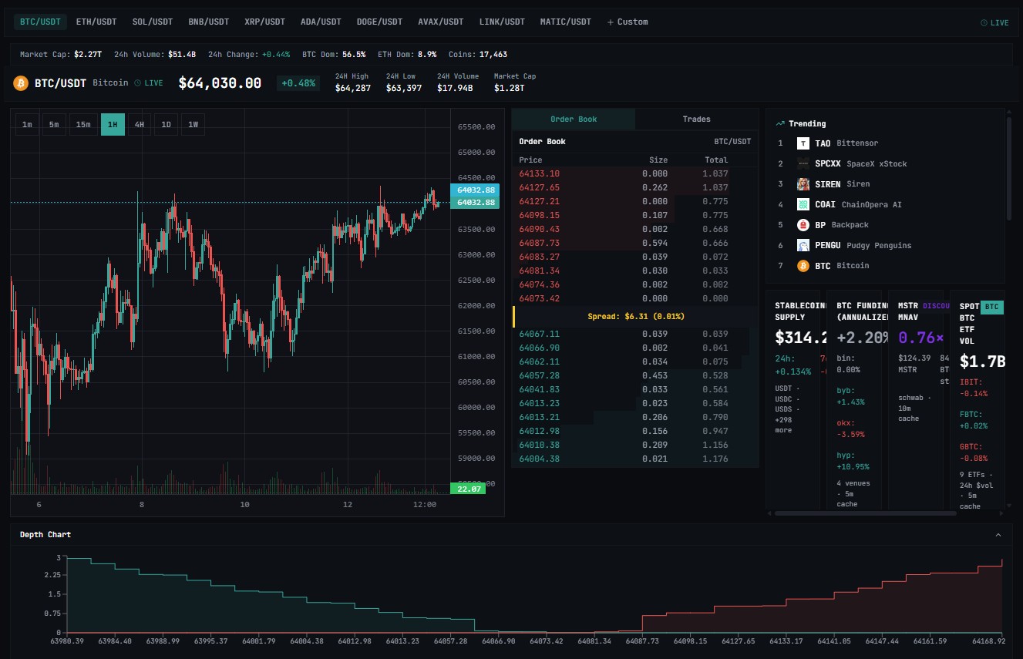Open the MSTR MNAV card
This screenshot has width=1023, height=659.
(x=916, y=399)
